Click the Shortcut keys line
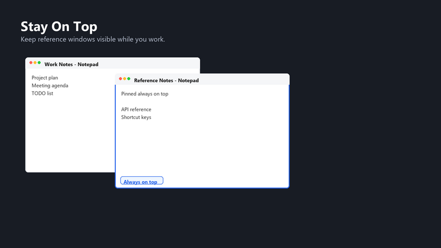The width and height of the screenshot is (441, 248). (x=136, y=117)
